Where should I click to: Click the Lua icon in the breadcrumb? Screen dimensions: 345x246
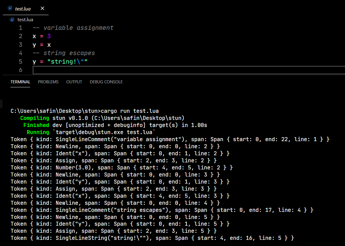(12, 20)
